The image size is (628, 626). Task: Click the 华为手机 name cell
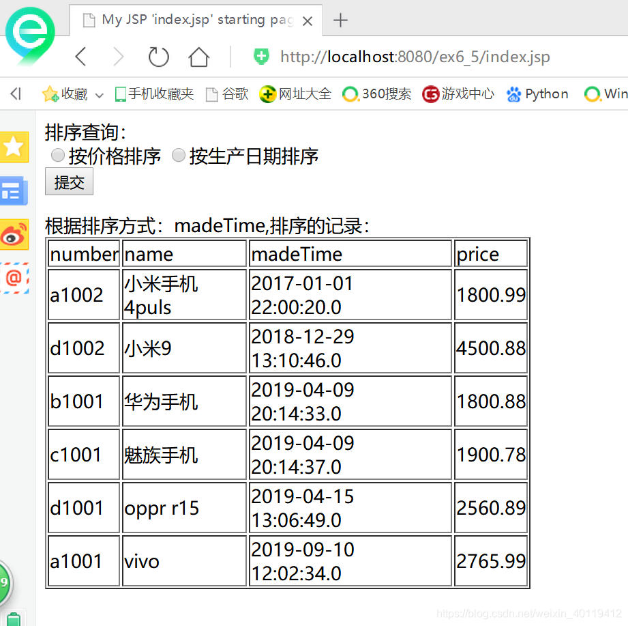click(x=184, y=401)
